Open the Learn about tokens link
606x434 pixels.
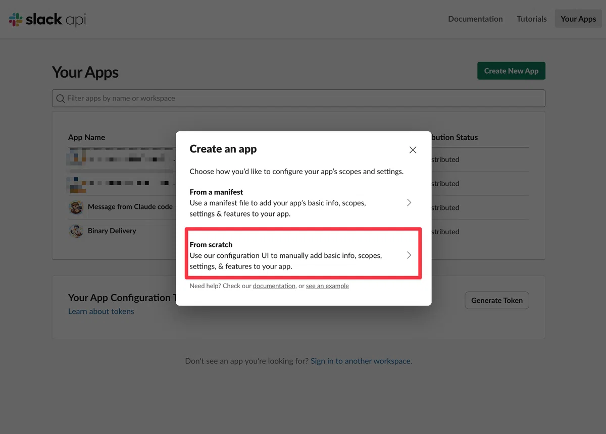101,311
